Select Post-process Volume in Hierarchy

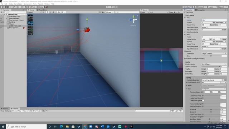pos(16,20)
